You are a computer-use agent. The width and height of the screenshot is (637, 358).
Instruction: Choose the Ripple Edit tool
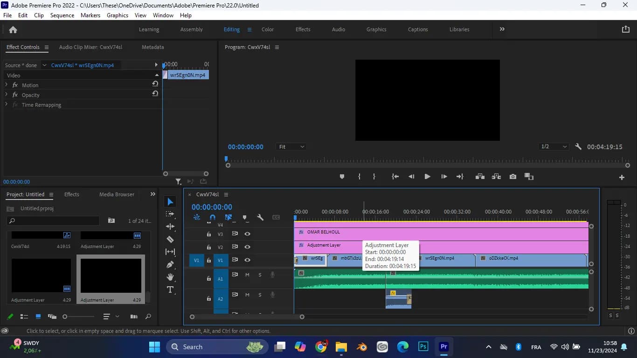coord(170,227)
